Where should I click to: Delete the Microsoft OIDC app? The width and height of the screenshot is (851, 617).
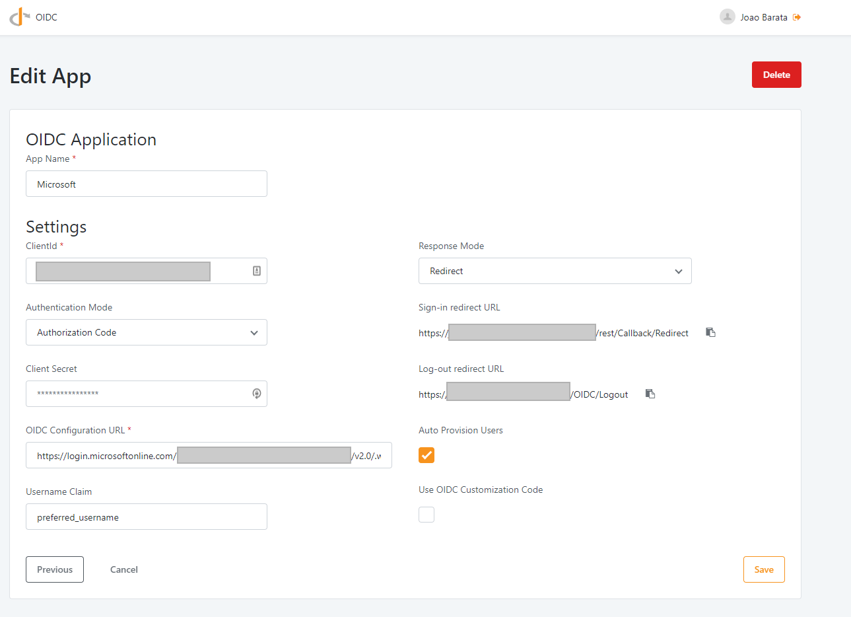(x=776, y=74)
